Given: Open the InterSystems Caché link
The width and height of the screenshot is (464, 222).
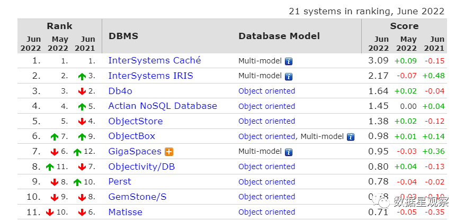Looking at the screenshot, I should (155, 60).
